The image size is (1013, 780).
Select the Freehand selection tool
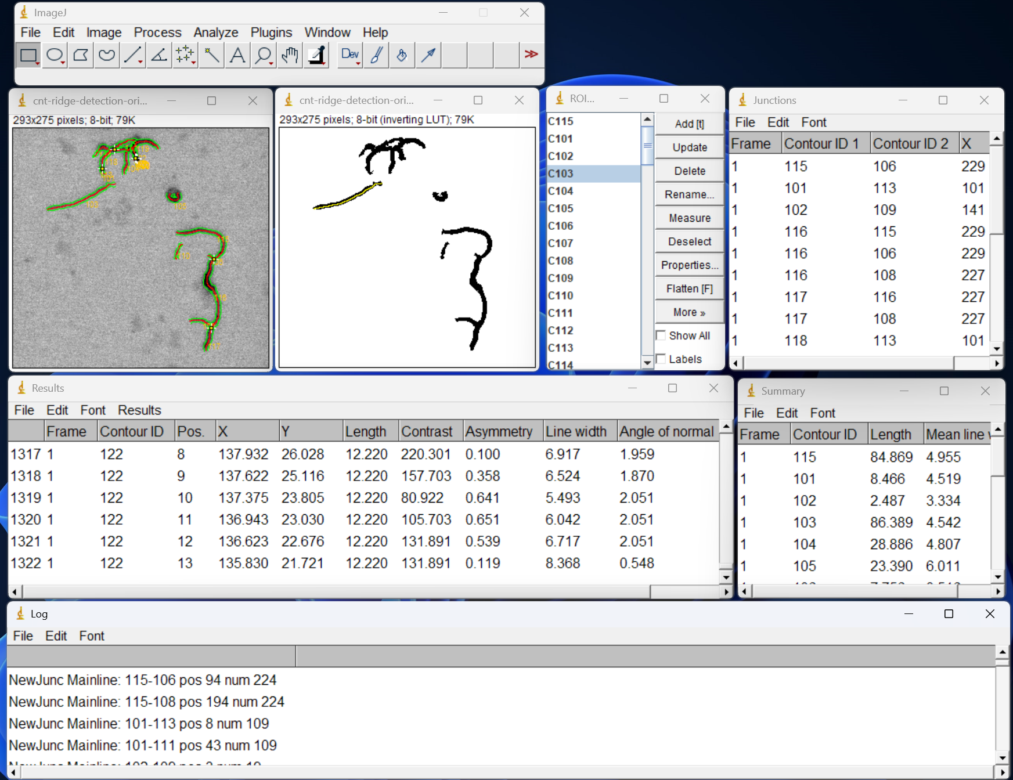click(107, 55)
